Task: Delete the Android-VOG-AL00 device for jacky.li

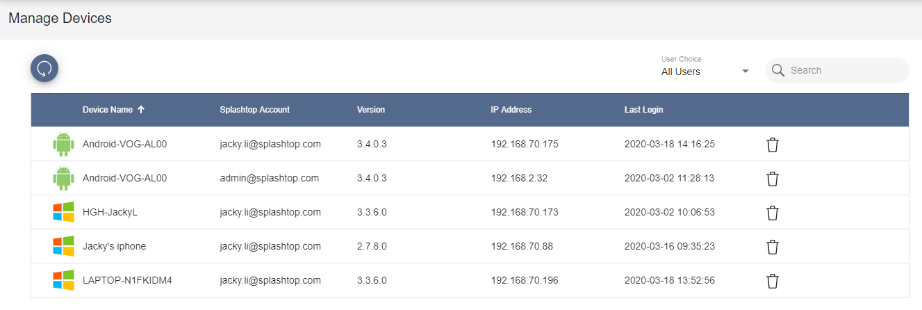Action: [772, 145]
